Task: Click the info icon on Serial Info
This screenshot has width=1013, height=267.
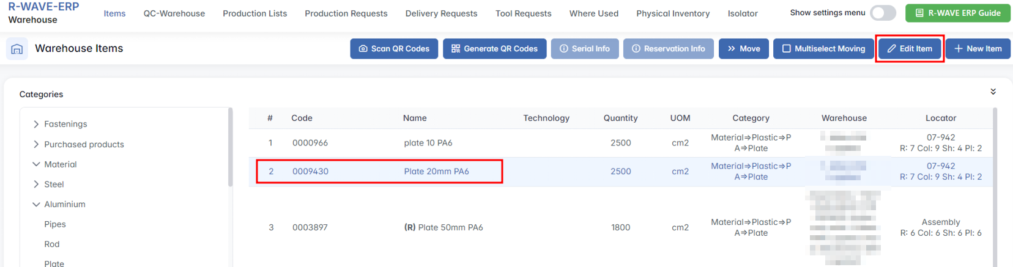Action: coord(564,49)
